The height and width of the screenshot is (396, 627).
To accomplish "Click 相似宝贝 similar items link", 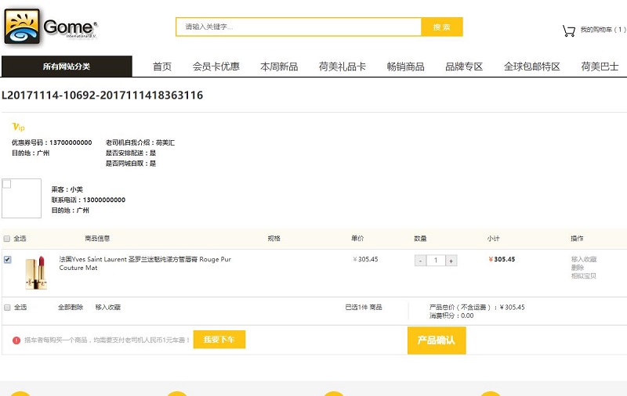I will (584, 275).
